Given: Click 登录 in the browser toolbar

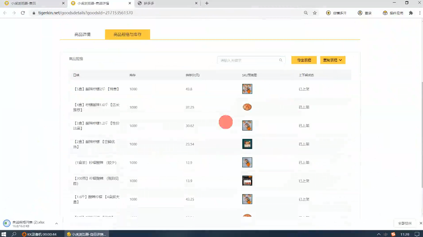Looking at the screenshot, I should pyautogui.click(x=365, y=13).
